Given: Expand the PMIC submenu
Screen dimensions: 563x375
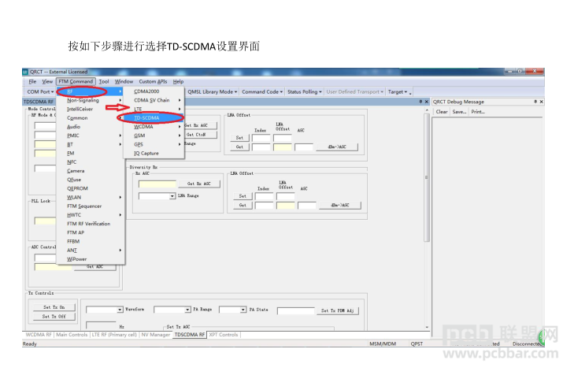Looking at the screenshot, I should click(91, 136).
